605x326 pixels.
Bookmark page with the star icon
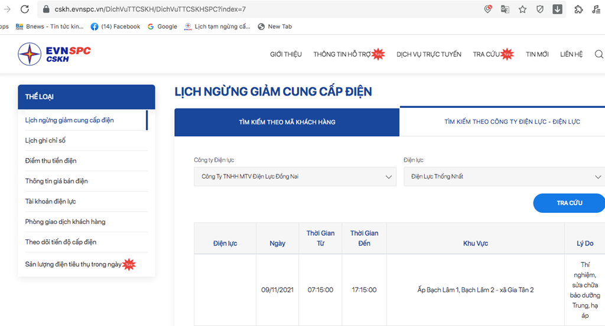coord(522,9)
